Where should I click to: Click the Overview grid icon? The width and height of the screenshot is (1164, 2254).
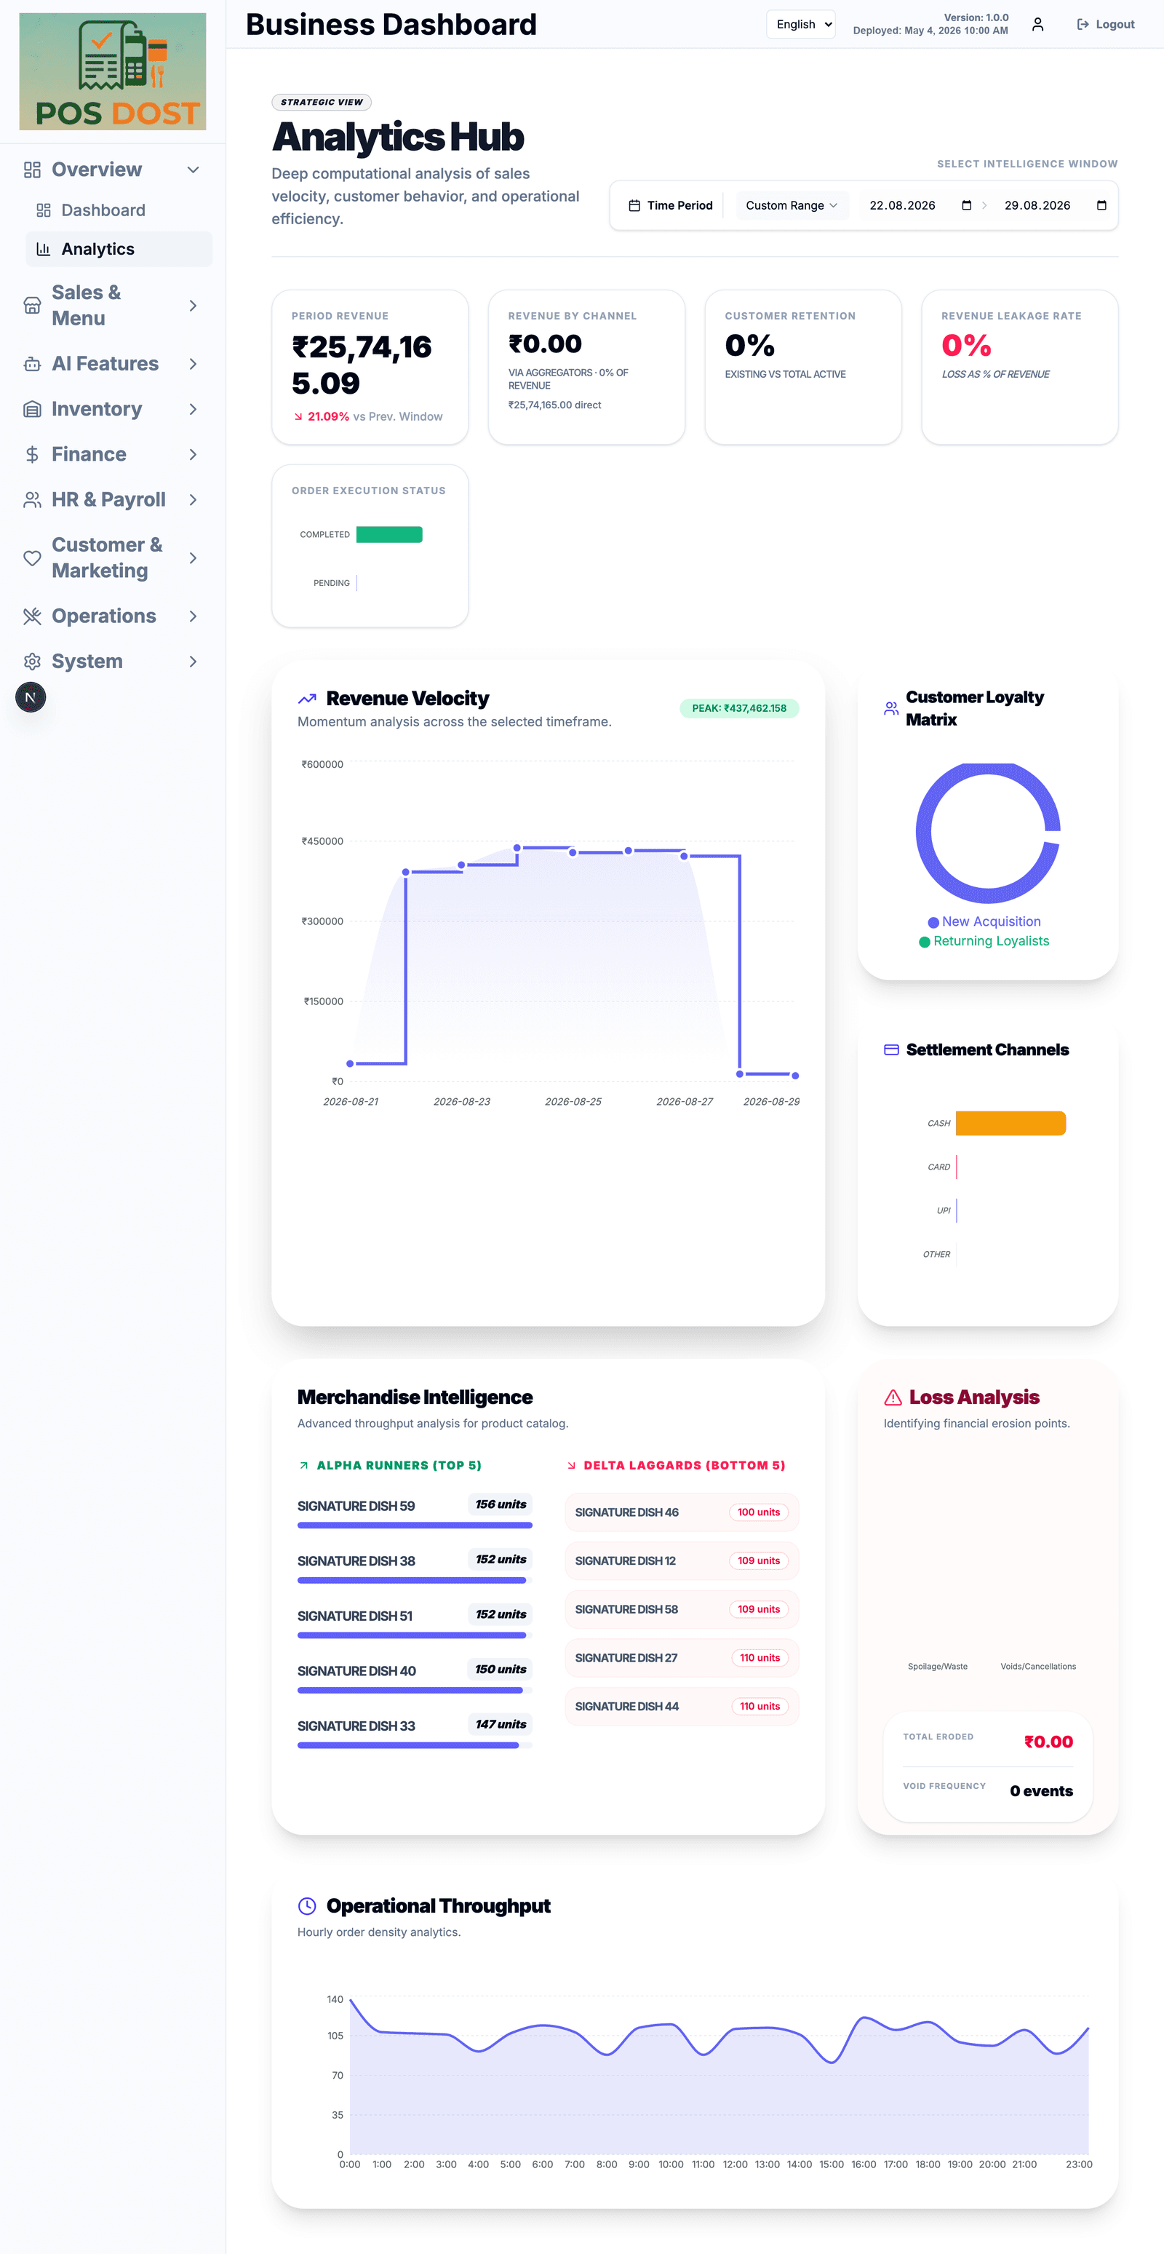pos(32,170)
